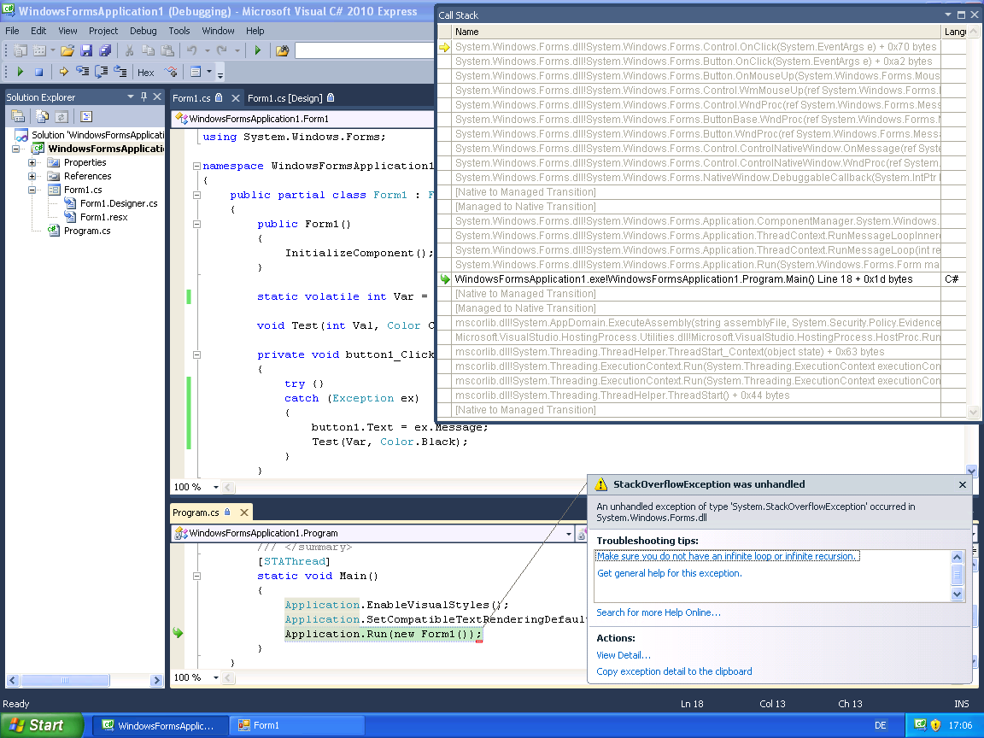The image size is (984, 738).
Task: Click the Copy toolbar icon
Action: (x=148, y=51)
